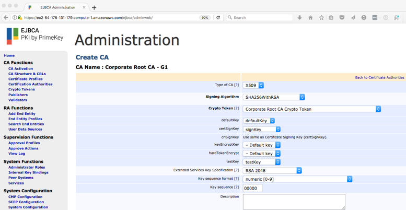Click Back to Certificate Authorities link
The width and height of the screenshot is (406, 210).
(379, 77)
